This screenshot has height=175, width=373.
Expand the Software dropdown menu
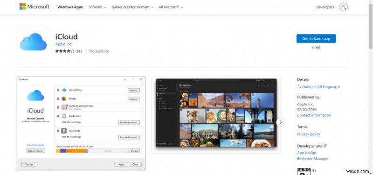97,7
